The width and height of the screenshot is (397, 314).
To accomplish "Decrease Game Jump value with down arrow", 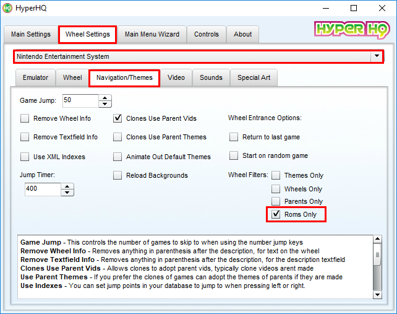I will (x=105, y=103).
